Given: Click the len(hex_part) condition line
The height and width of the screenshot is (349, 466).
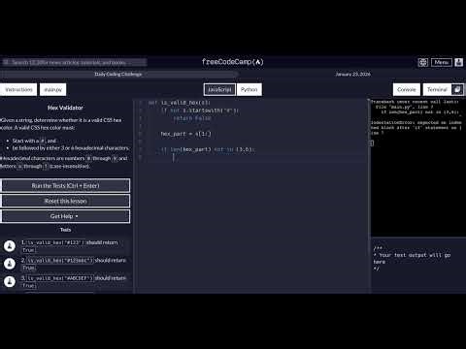Looking at the screenshot, I should point(208,149).
